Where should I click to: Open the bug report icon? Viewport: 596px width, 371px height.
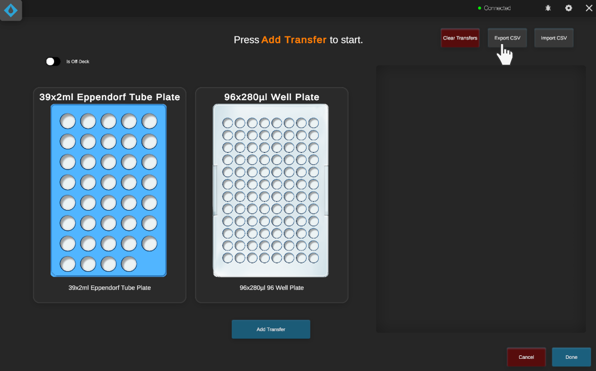[x=548, y=8]
